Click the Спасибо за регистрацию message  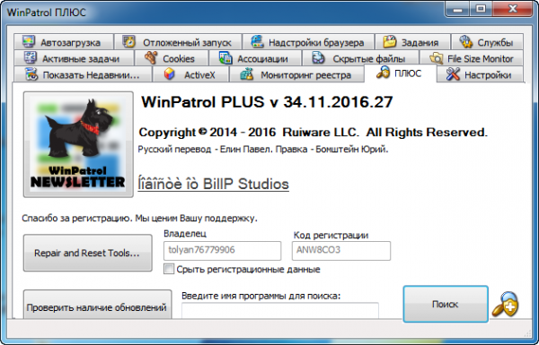(139, 218)
